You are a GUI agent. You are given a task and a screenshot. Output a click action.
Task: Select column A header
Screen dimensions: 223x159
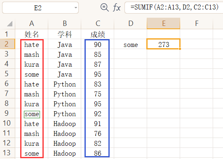(x=32, y=23)
